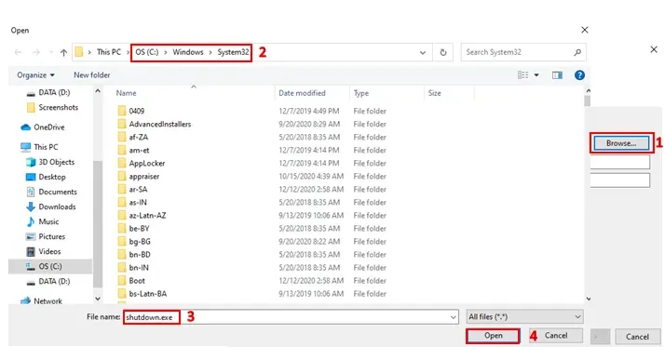Click the Browse... button
Viewport: 664px width, 347px height.
621,143
